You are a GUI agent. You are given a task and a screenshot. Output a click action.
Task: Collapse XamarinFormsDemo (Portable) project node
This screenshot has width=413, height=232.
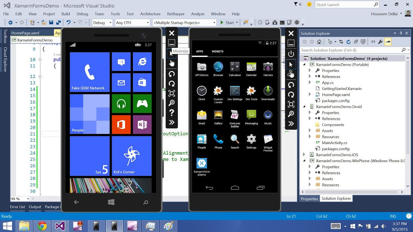304,64
